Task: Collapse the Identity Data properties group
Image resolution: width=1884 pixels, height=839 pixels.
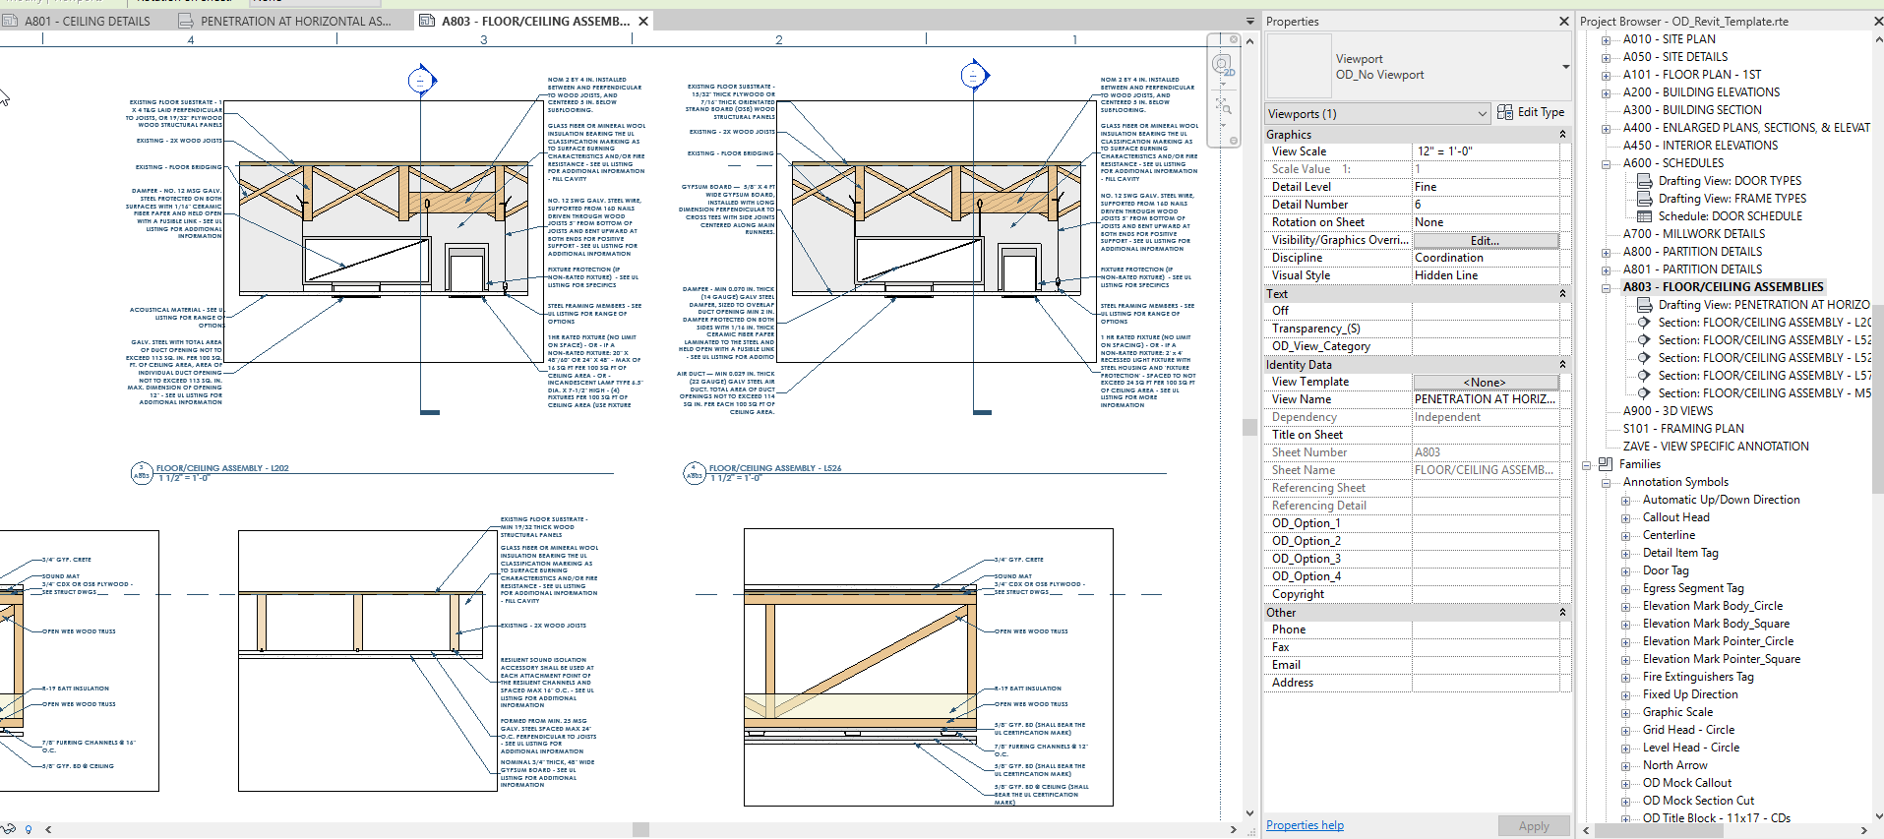Action: (x=1562, y=364)
